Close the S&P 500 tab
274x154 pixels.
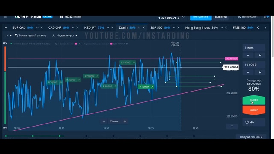179,27
